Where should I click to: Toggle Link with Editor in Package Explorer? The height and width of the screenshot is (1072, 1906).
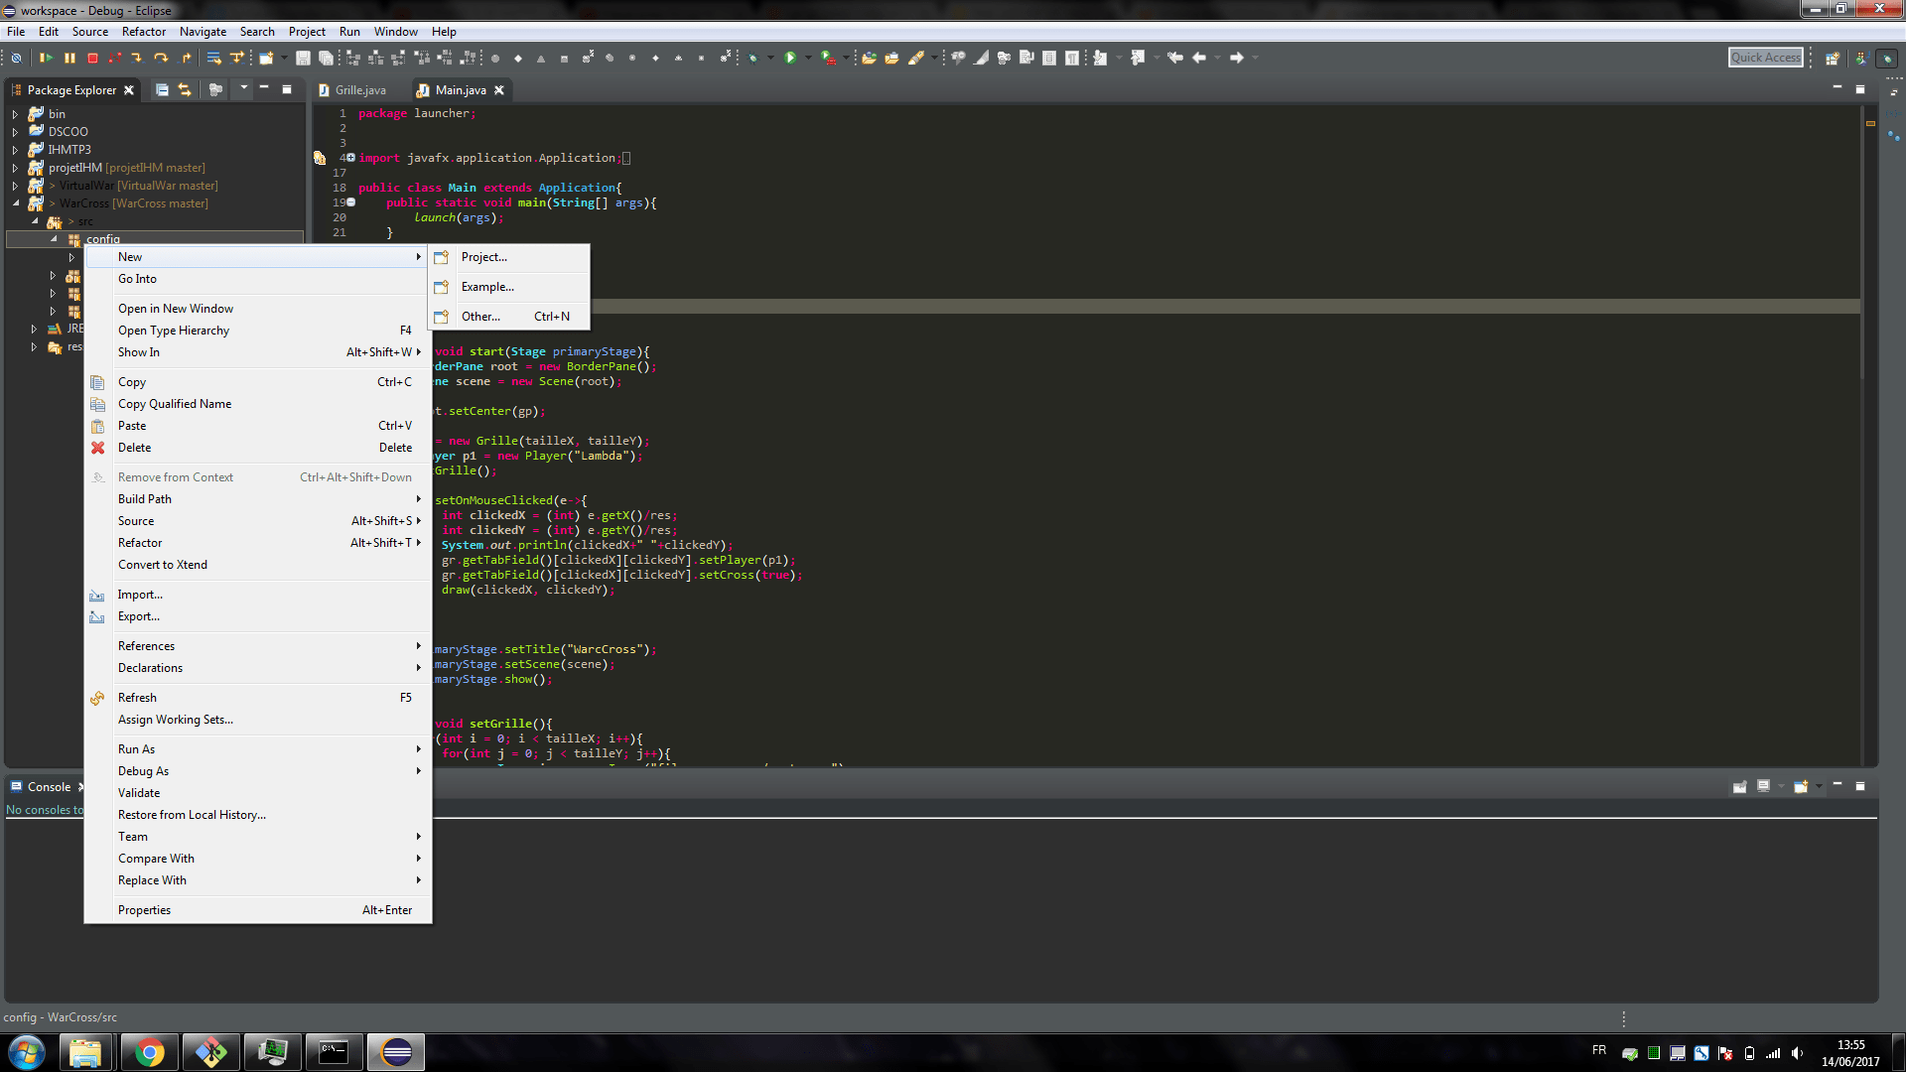point(185,89)
